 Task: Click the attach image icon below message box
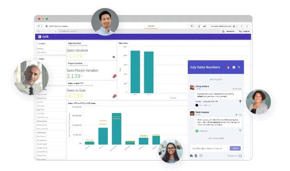(x=191, y=155)
